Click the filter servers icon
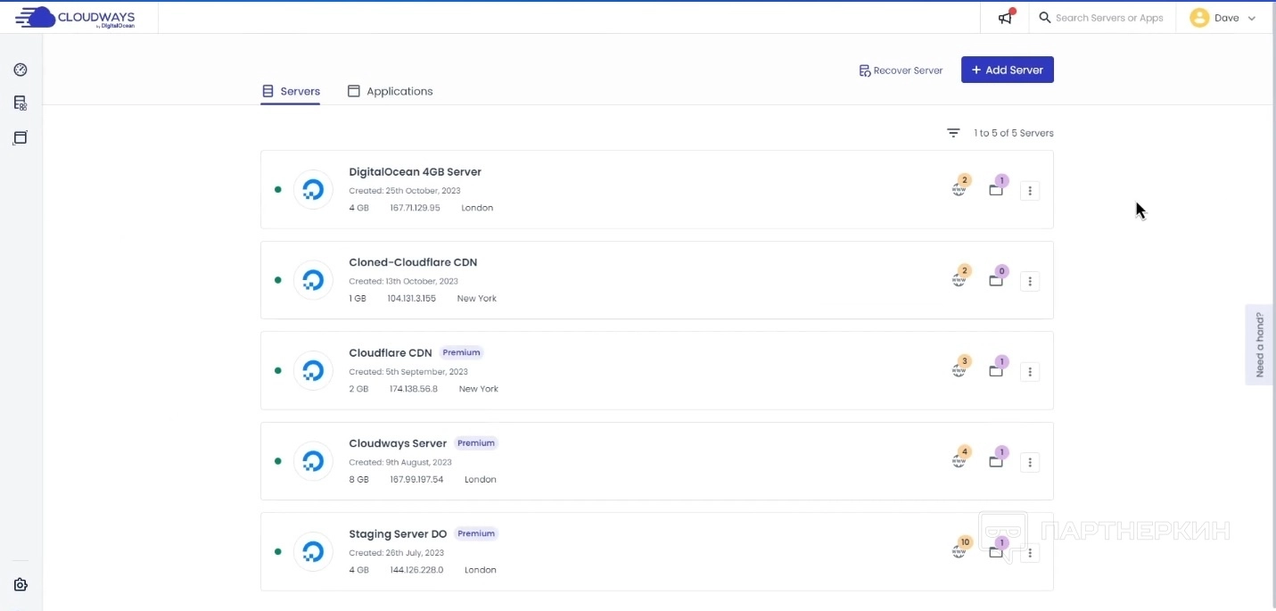1276x611 pixels. [x=953, y=133]
